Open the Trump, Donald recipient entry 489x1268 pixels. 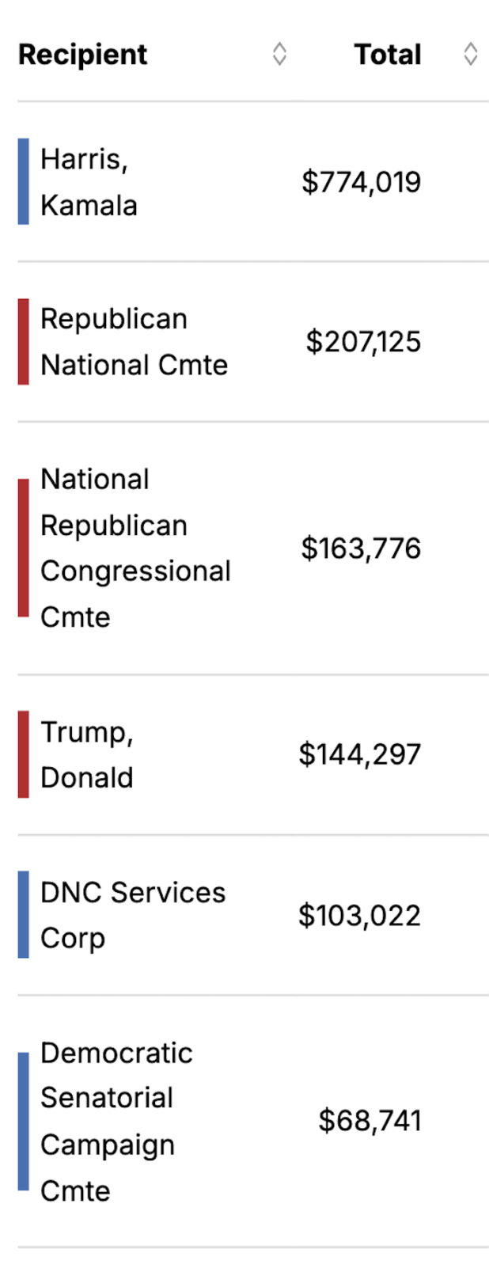coord(87,754)
